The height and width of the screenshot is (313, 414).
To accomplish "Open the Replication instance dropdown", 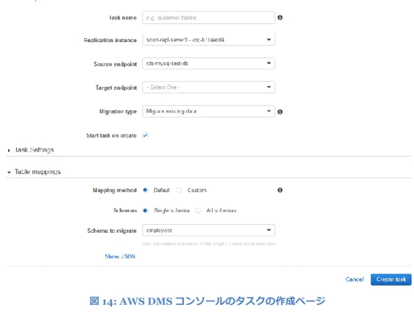I will click(209, 40).
